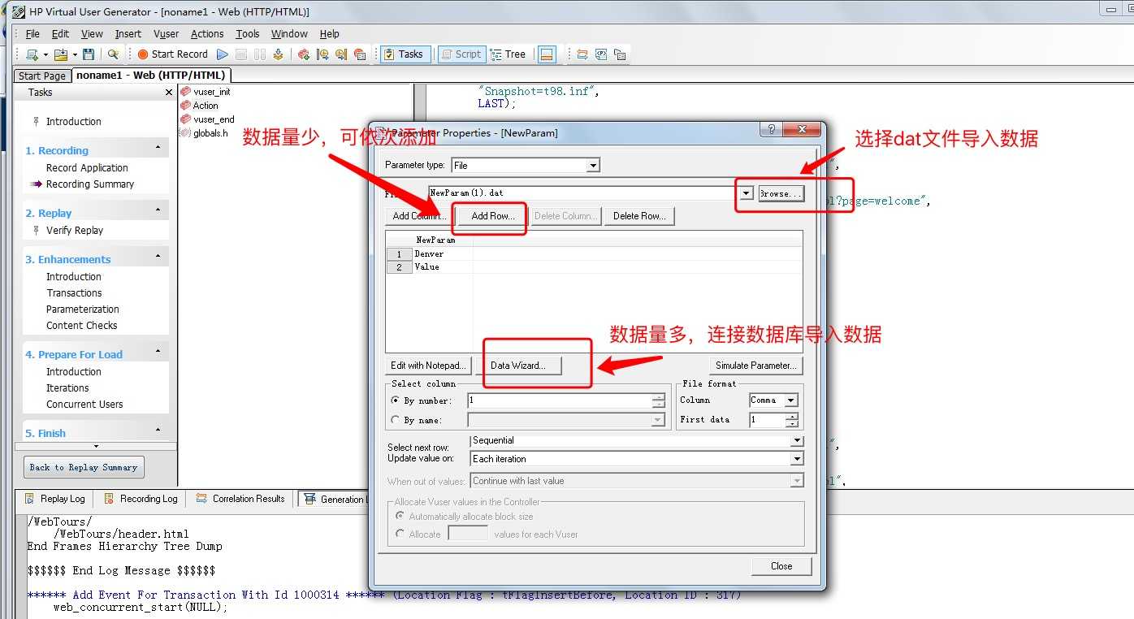
Task: Open the Tools menu
Action: pyautogui.click(x=248, y=34)
